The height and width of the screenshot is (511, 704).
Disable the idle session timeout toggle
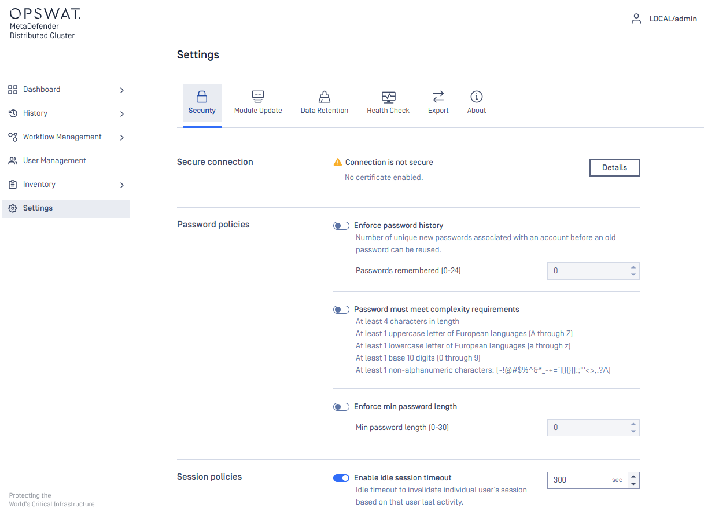coord(341,478)
